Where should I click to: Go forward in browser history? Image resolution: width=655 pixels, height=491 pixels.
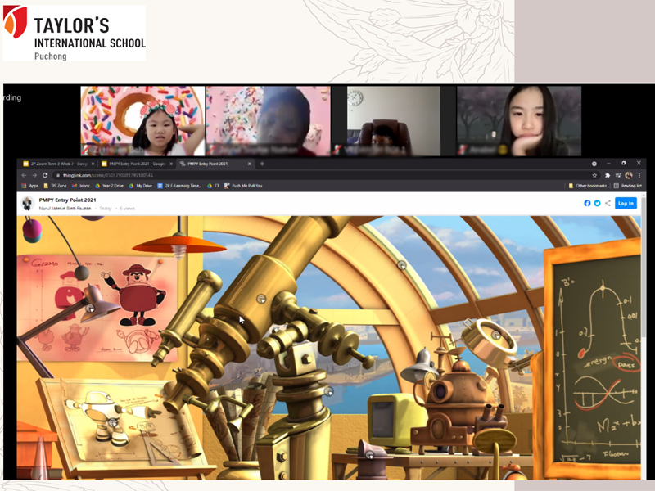coord(34,175)
